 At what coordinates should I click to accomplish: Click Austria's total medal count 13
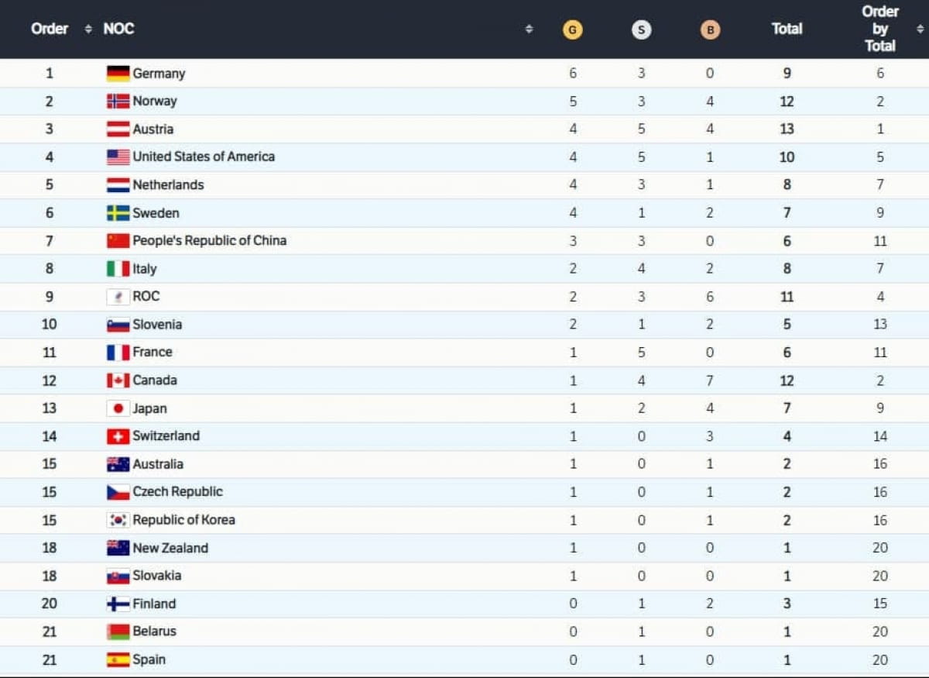787,129
